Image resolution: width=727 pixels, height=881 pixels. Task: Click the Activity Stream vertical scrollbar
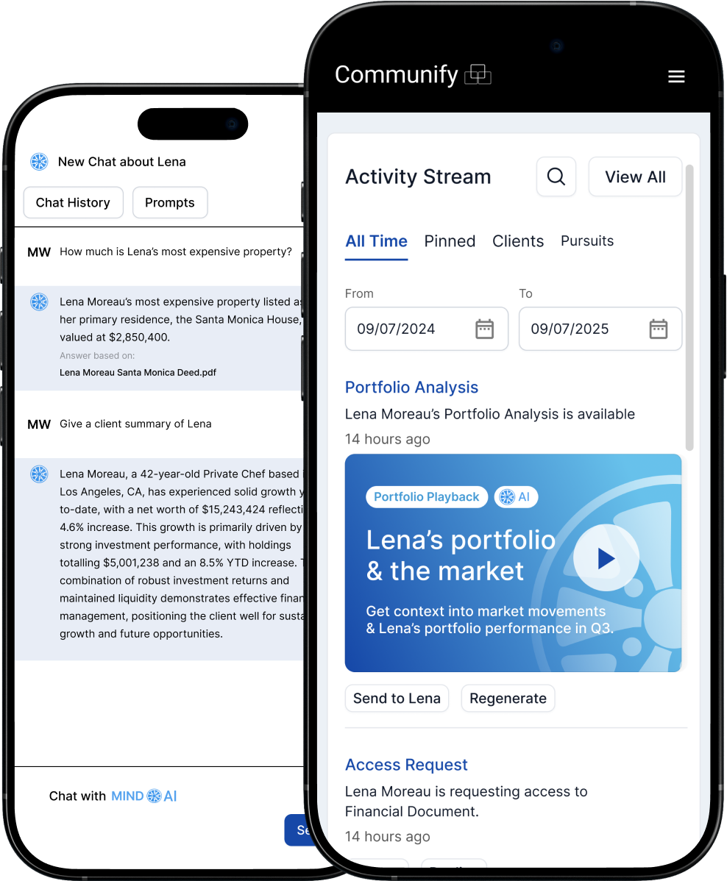(689, 307)
